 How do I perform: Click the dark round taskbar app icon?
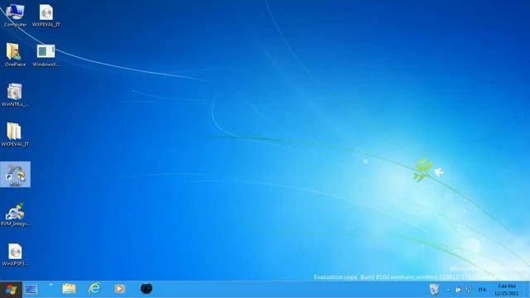(x=146, y=289)
